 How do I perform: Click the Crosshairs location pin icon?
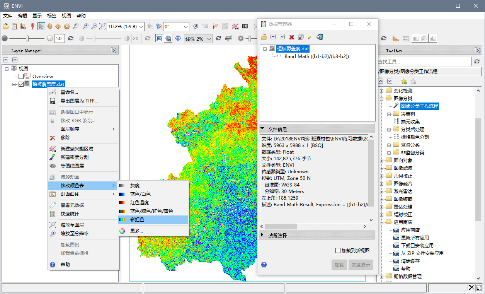pyautogui.click(x=32, y=26)
